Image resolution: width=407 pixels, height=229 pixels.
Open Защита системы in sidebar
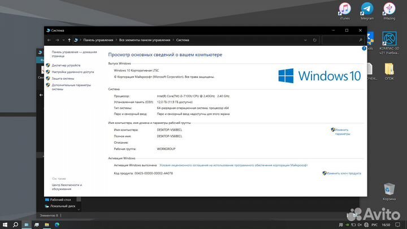click(63, 79)
